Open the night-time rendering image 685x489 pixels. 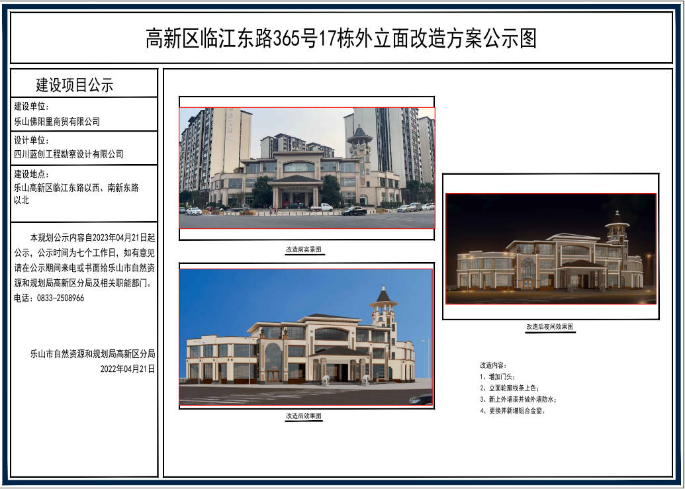click(551, 249)
